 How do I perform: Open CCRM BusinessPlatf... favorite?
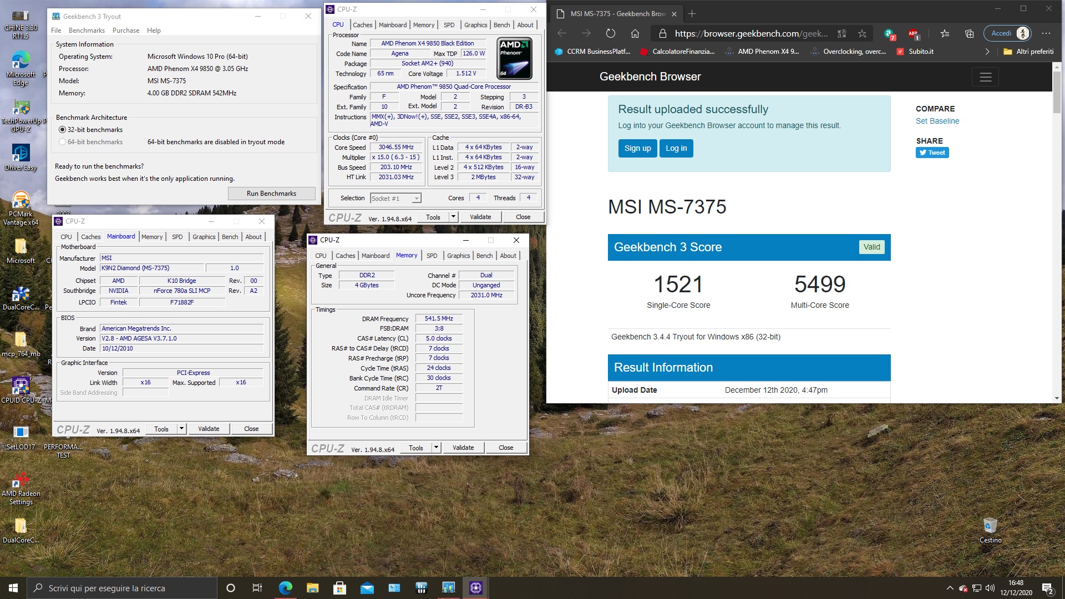(592, 52)
